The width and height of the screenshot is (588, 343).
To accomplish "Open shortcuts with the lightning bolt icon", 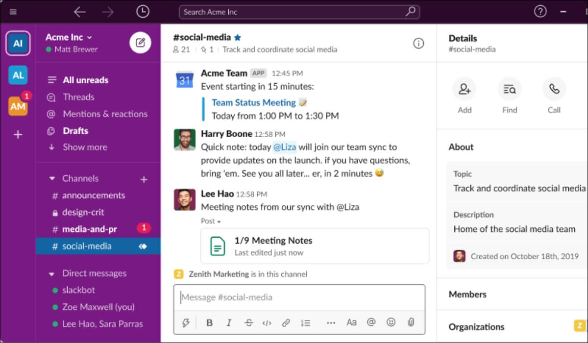I will click(185, 322).
